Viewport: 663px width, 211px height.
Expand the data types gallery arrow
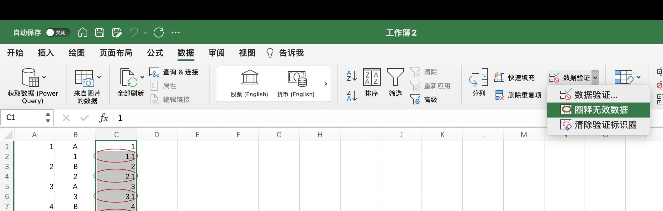tap(326, 84)
